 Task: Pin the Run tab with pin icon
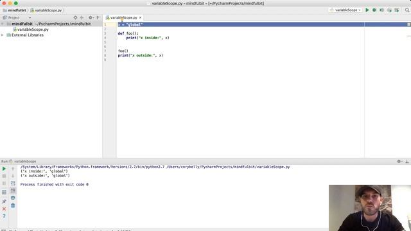[x=4, y=201]
